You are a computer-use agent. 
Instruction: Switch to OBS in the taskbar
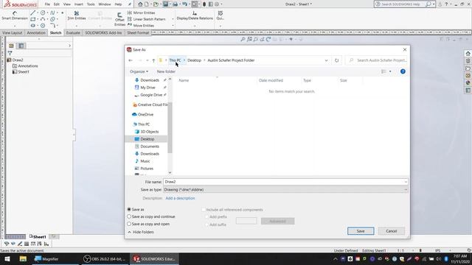click(105, 258)
